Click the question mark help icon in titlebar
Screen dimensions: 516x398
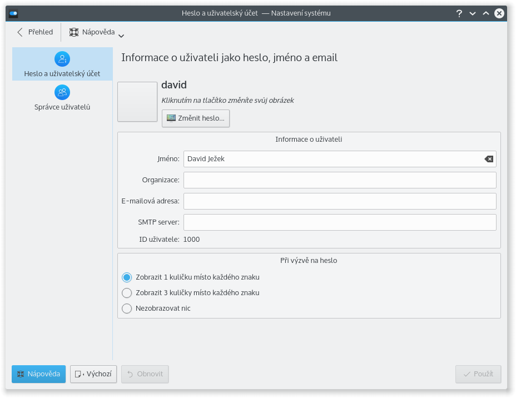pyautogui.click(x=459, y=13)
